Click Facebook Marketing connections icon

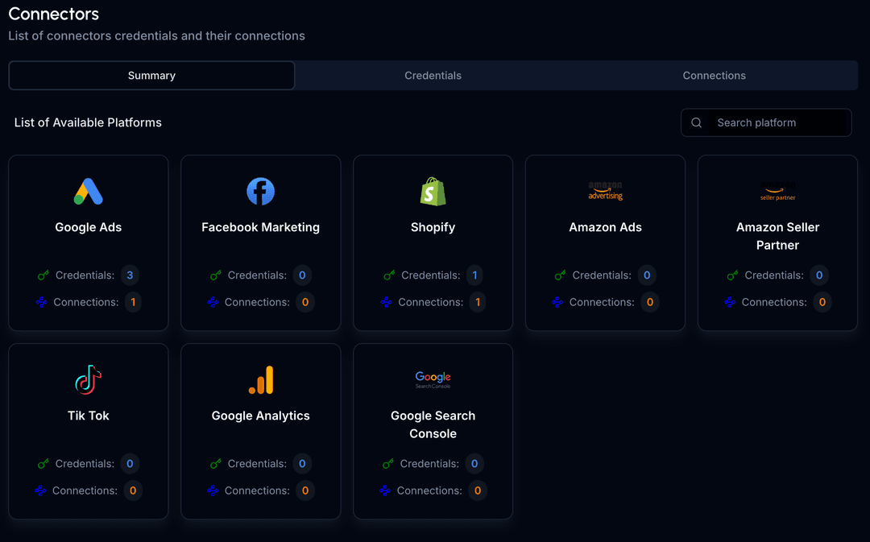pos(213,302)
